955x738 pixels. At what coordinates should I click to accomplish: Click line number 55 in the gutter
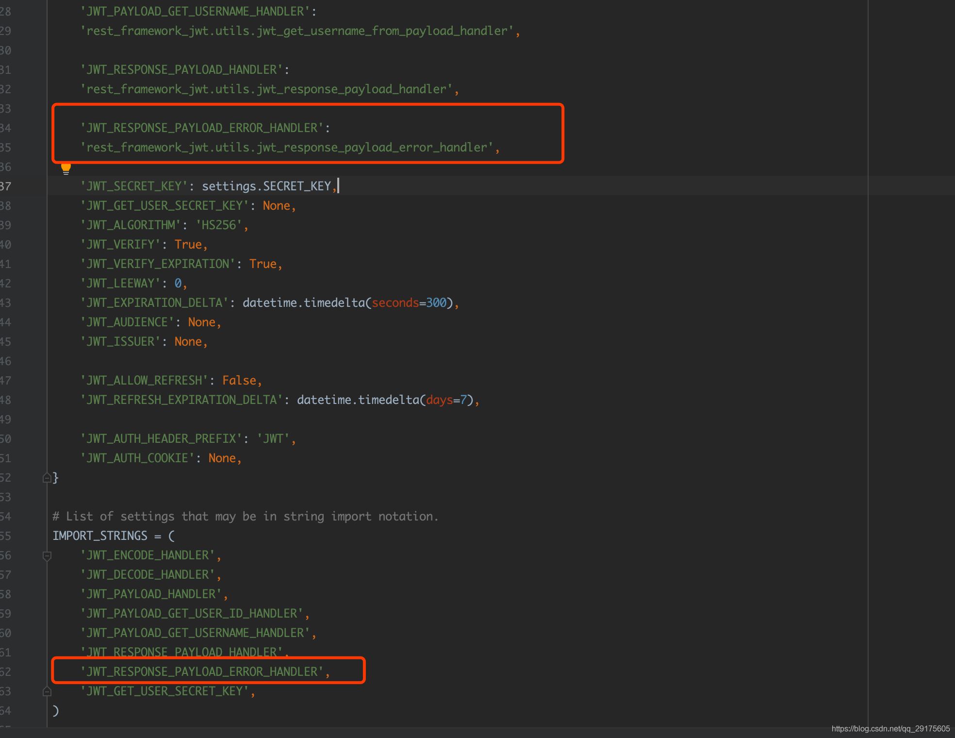click(7, 536)
